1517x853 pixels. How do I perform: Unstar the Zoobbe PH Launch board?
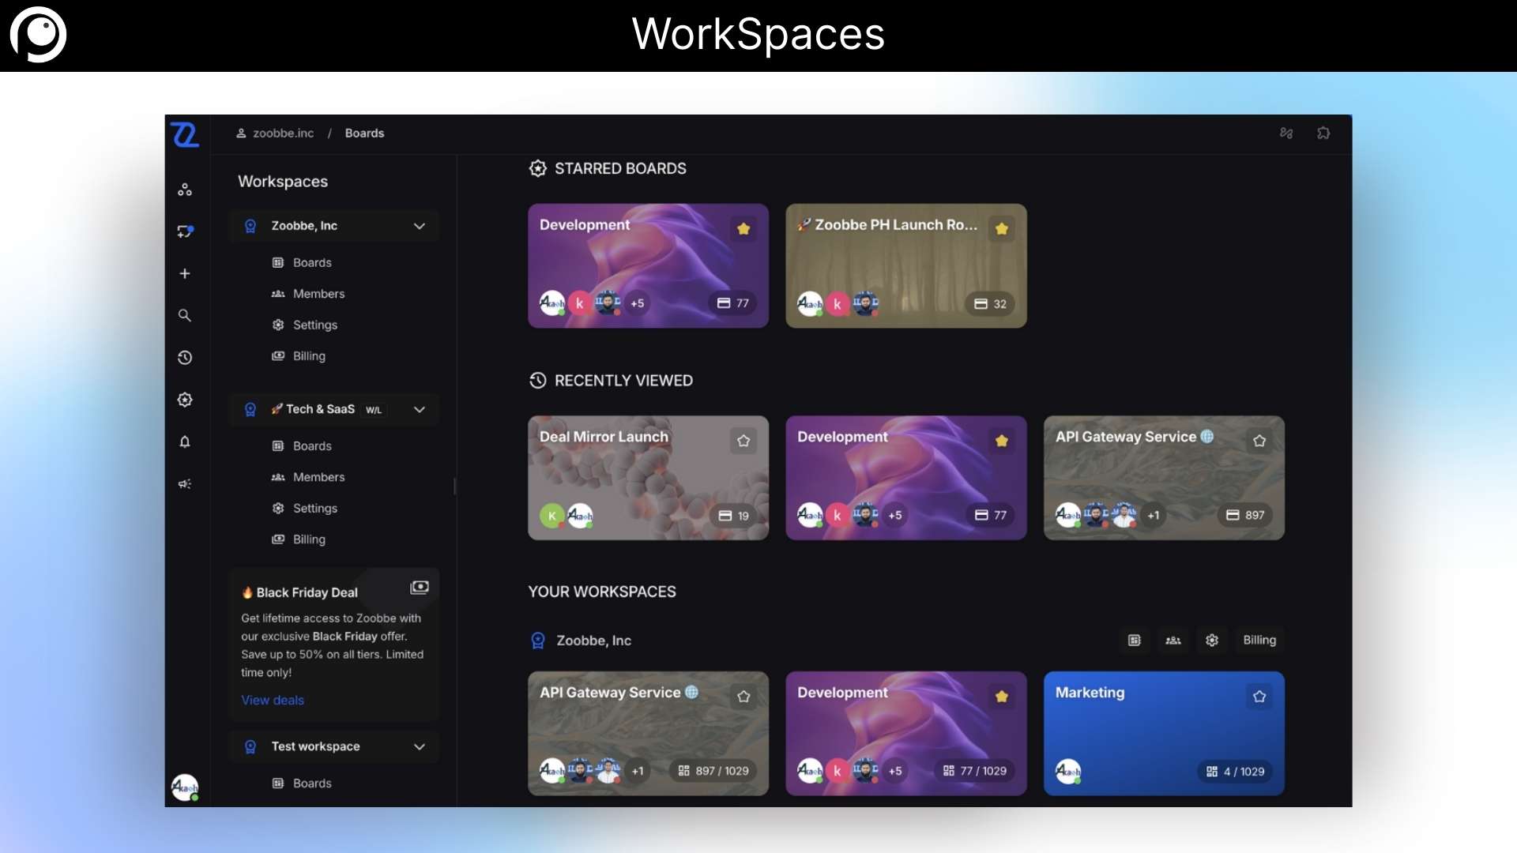(x=1002, y=229)
